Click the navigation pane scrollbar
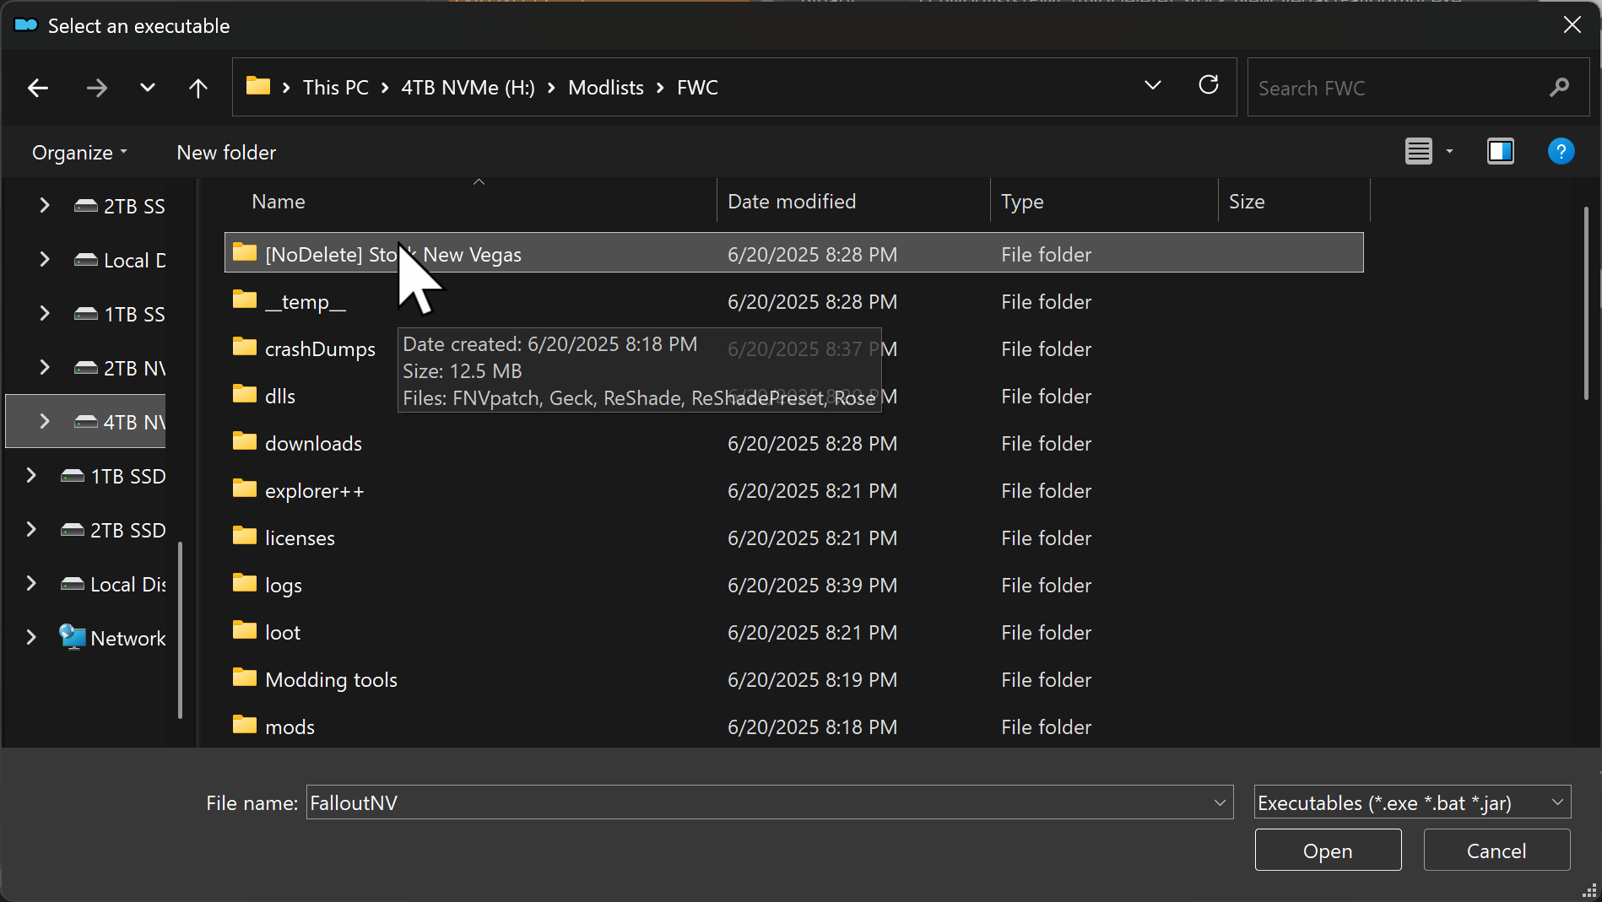This screenshot has height=902, width=1602. tap(180, 629)
